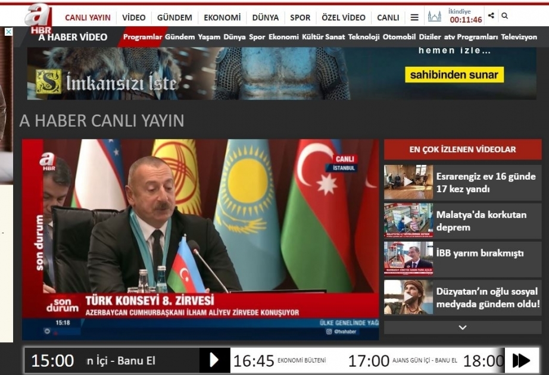Open the ÖZEL VİDEO menu item
This screenshot has width=549, height=375.
pyautogui.click(x=344, y=17)
